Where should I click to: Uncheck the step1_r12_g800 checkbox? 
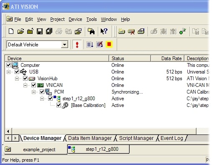50,99
